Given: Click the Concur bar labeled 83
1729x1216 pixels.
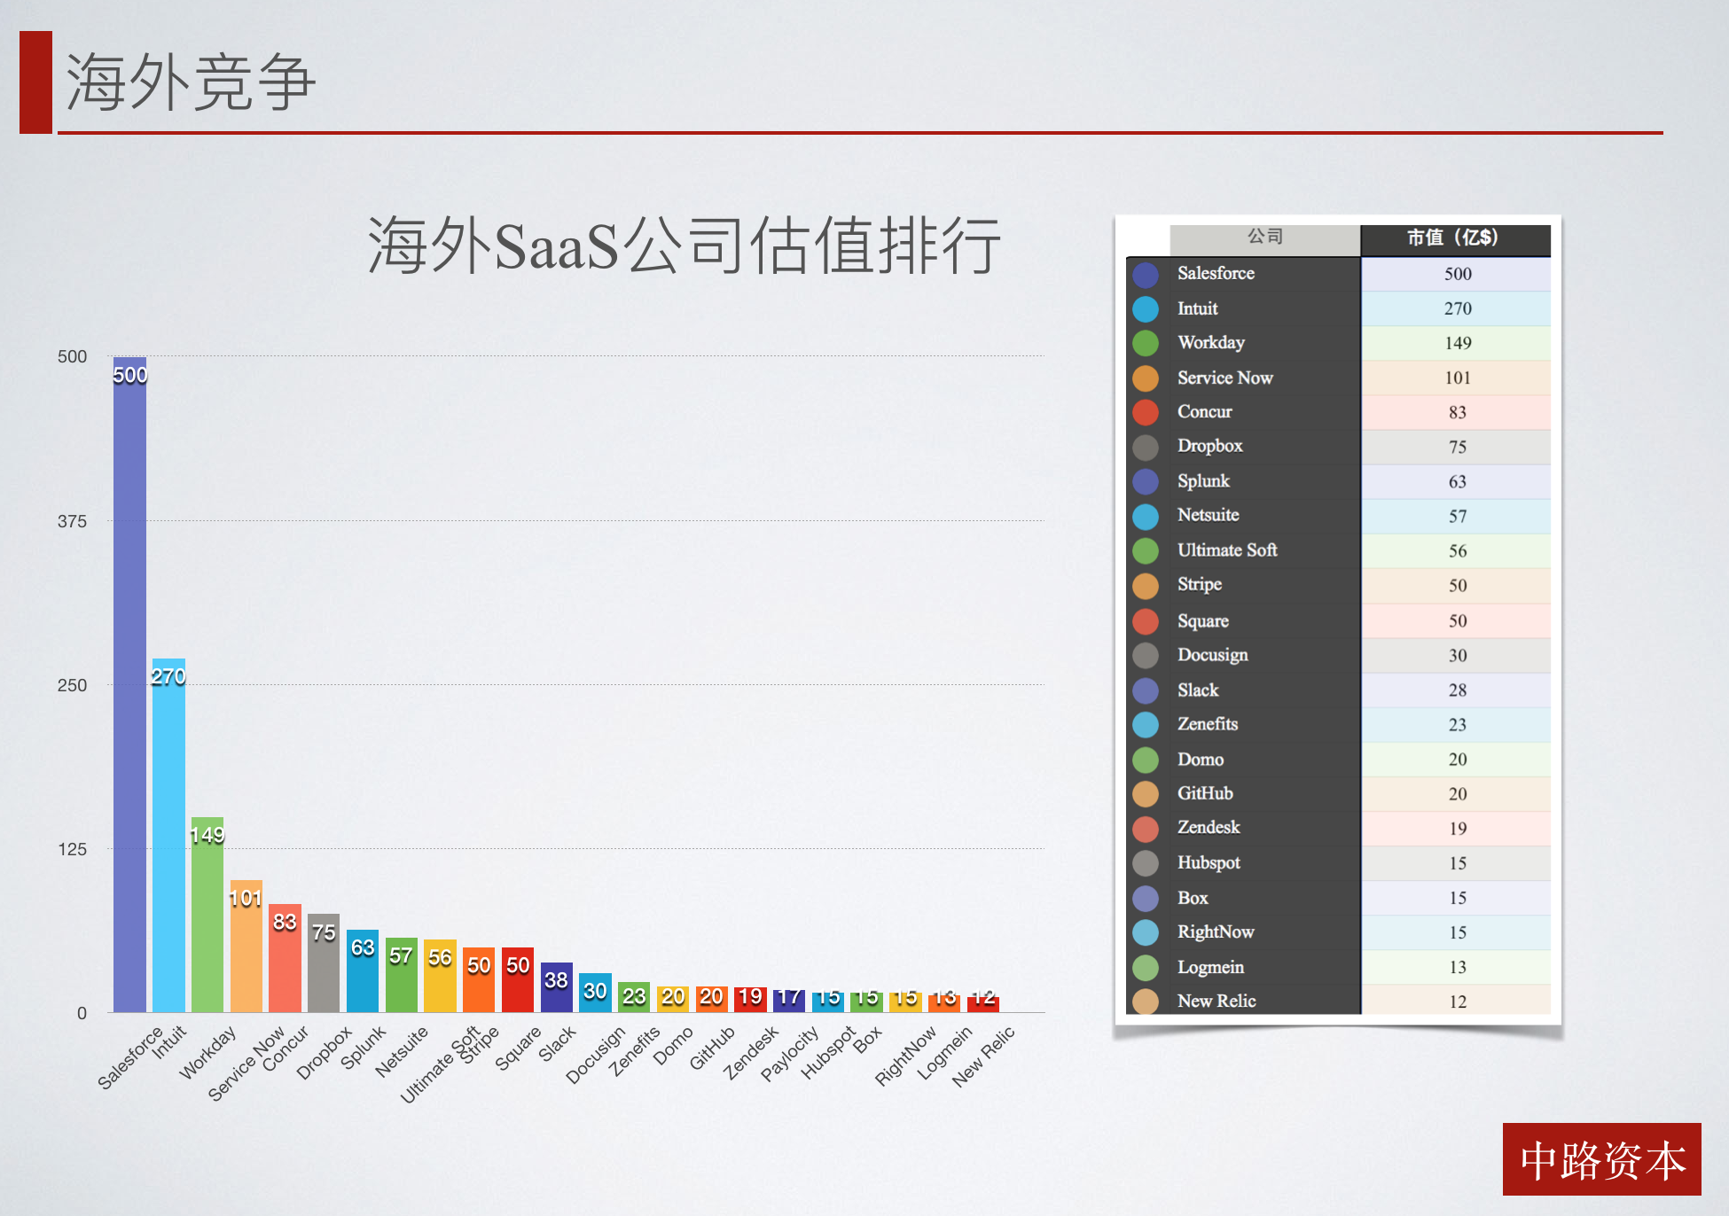Looking at the screenshot, I should [285, 958].
